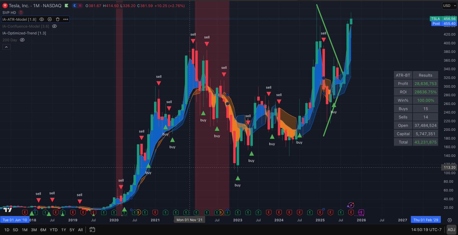Select the SVP HD indicator label
This screenshot has height=235, width=458.
tap(9, 13)
